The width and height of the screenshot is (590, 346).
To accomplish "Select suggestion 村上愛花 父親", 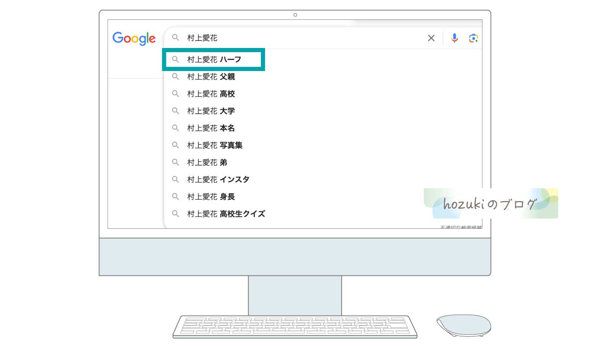I will 323,77.
